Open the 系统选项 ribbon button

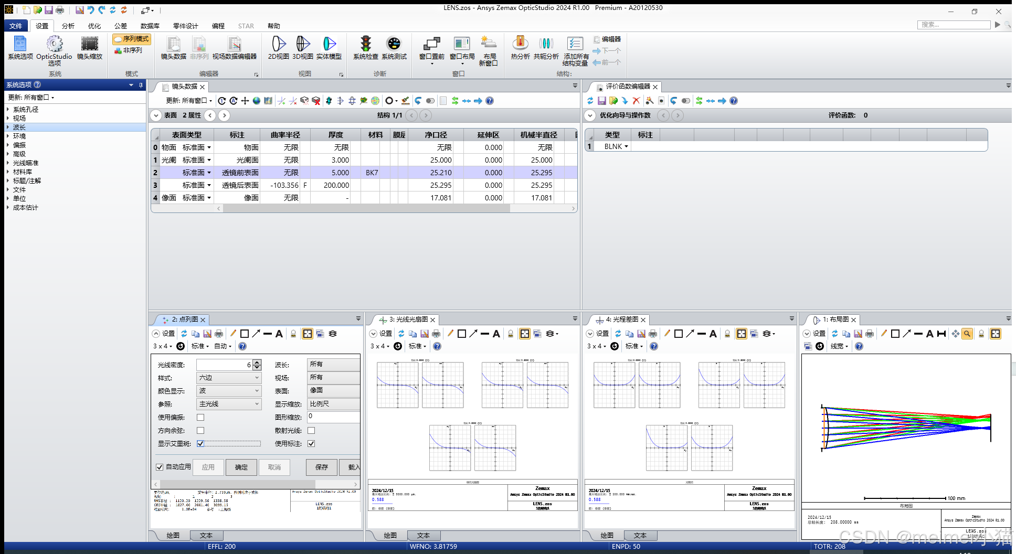20,48
